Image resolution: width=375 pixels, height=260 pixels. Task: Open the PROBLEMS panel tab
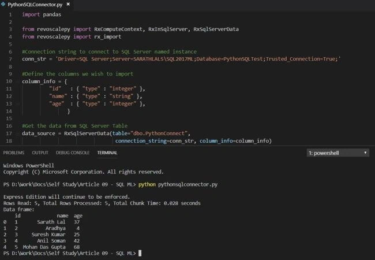[14, 153]
